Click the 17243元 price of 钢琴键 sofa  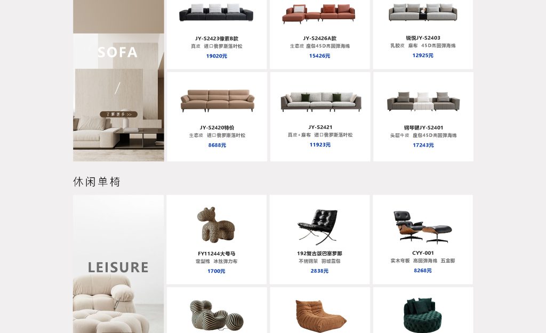click(423, 145)
